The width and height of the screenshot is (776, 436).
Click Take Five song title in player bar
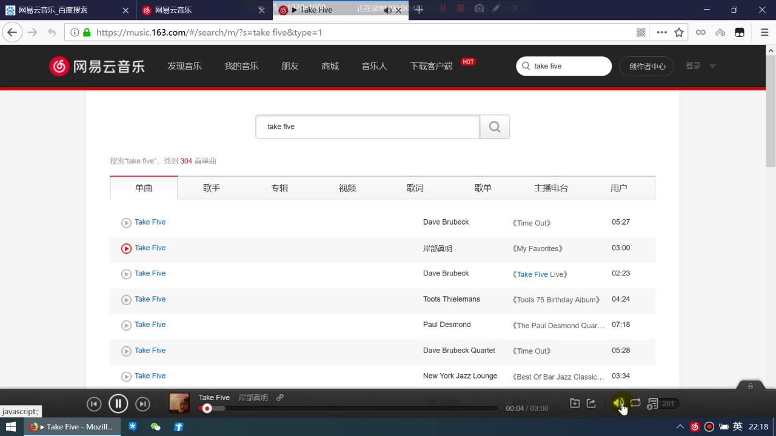tap(214, 398)
